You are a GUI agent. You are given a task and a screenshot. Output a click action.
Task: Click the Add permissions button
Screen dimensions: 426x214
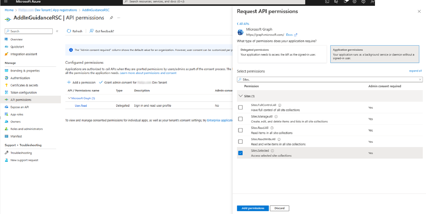(253, 208)
